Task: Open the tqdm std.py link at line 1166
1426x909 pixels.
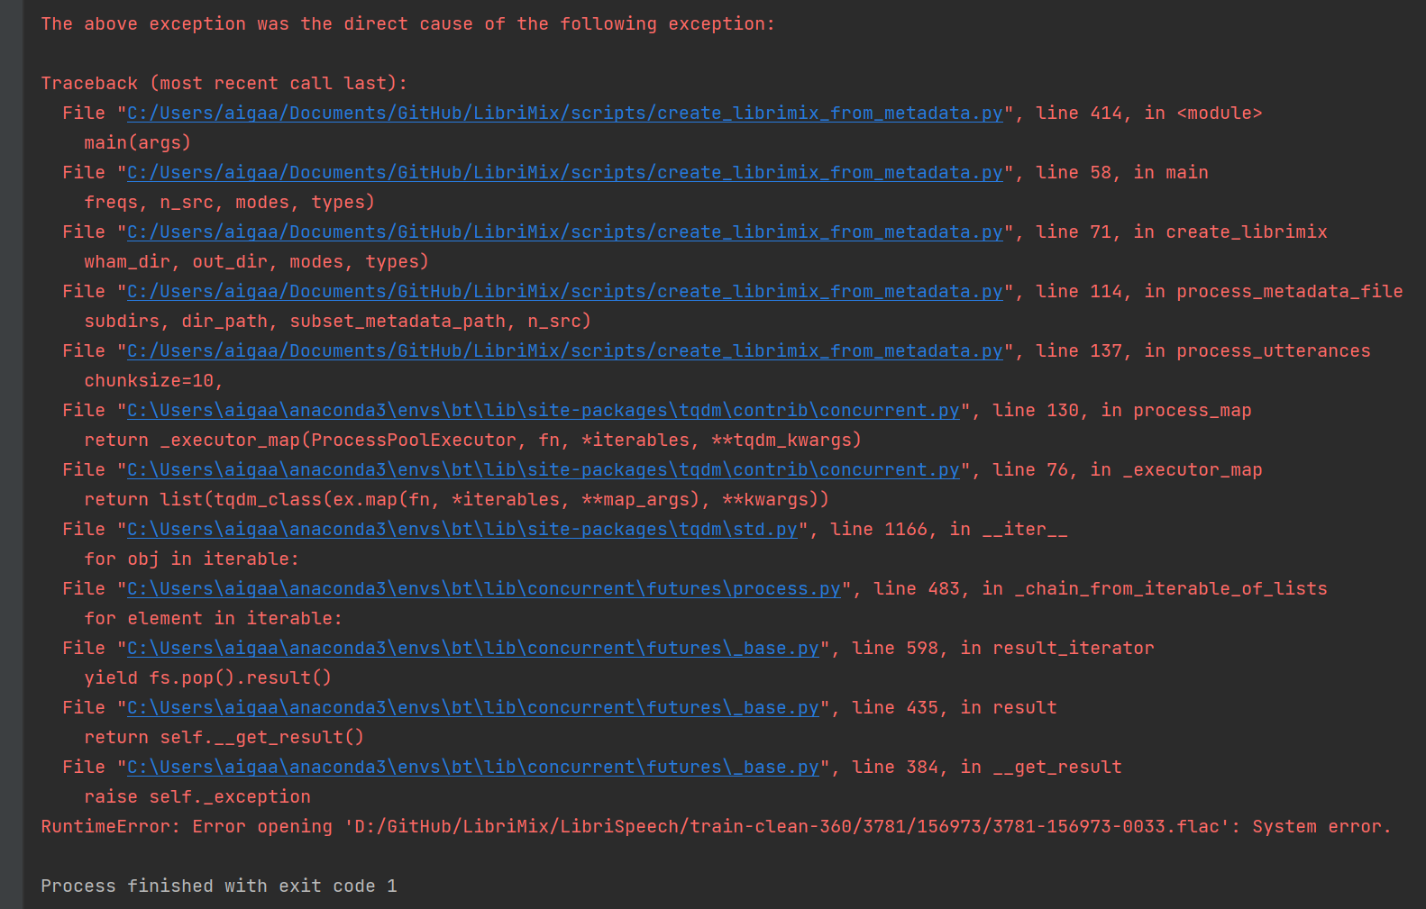Action: (x=462, y=529)
